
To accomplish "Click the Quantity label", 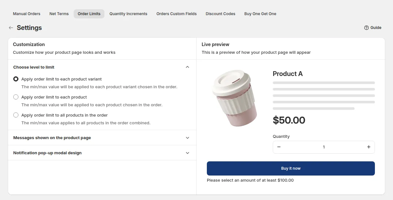I will click(x=281, y=137).
